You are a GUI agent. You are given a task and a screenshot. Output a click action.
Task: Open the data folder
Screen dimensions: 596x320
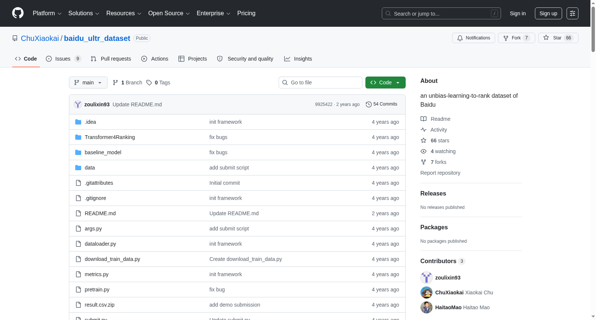coord(90,168)
